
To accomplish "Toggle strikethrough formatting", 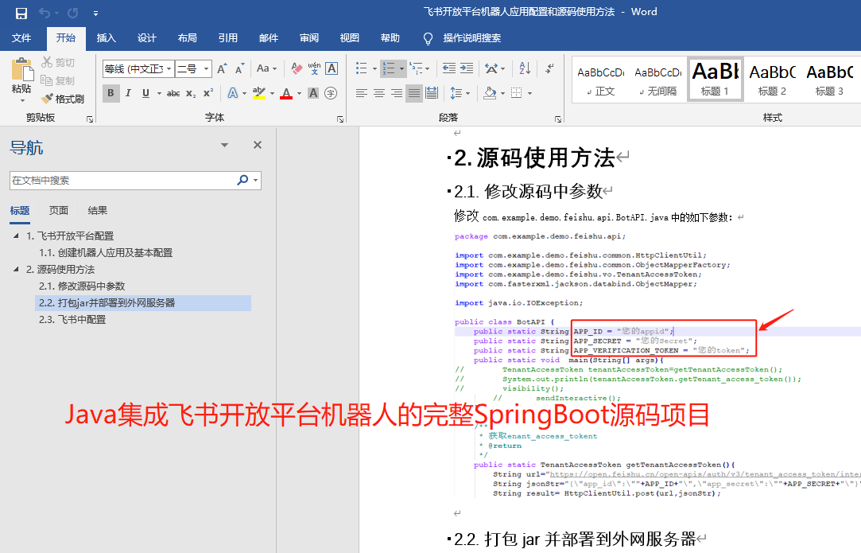I will (x=175, y=92).
